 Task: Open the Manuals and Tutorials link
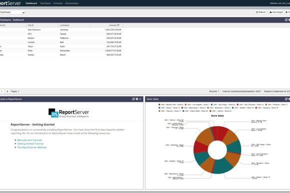click(x=29, y=140)
